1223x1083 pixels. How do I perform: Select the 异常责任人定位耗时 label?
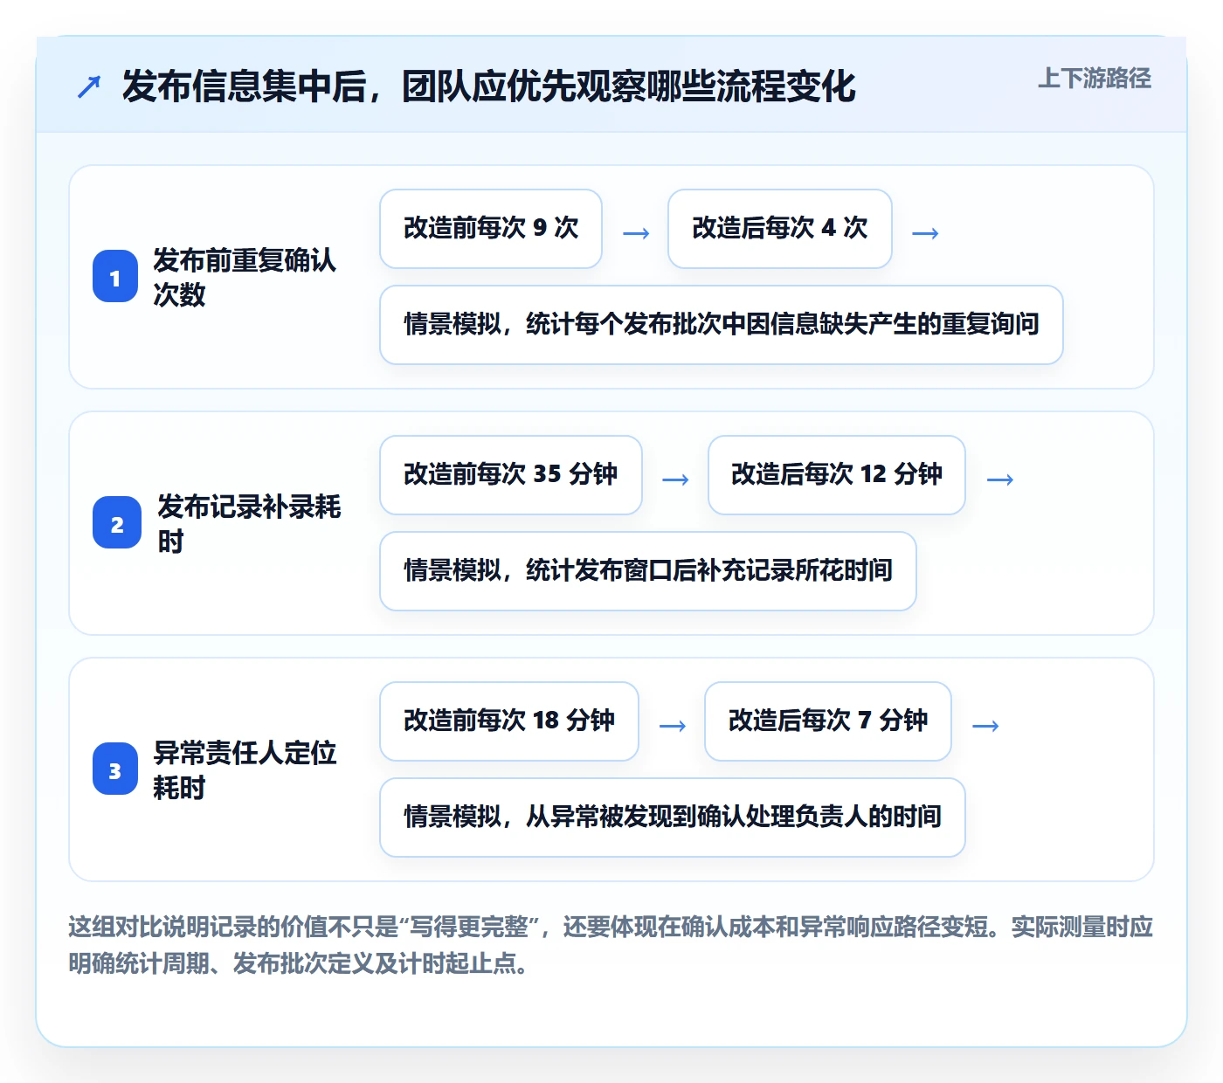click(x=245, y=769)
